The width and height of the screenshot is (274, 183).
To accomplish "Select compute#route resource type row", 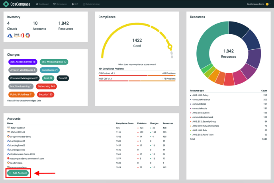I will (229, 108).
